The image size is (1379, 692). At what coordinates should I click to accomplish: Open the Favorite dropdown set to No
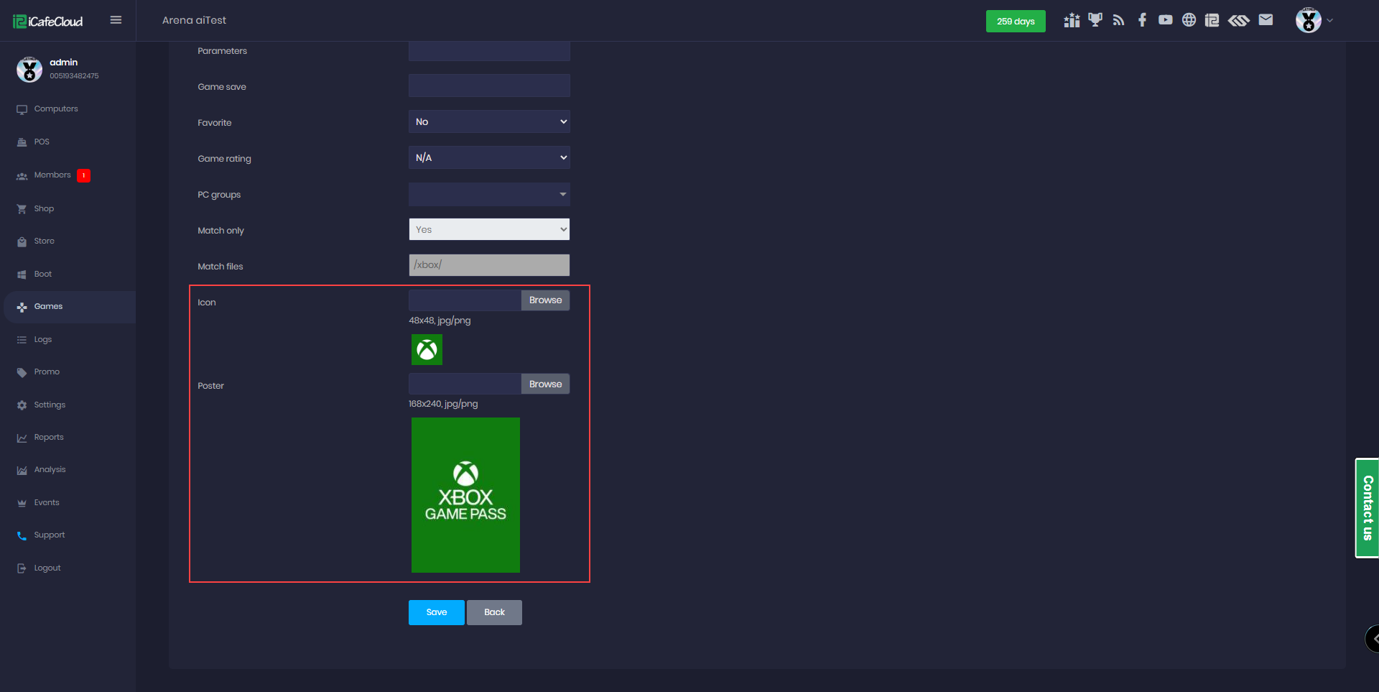pyautogui.click(x=489, y=121)
